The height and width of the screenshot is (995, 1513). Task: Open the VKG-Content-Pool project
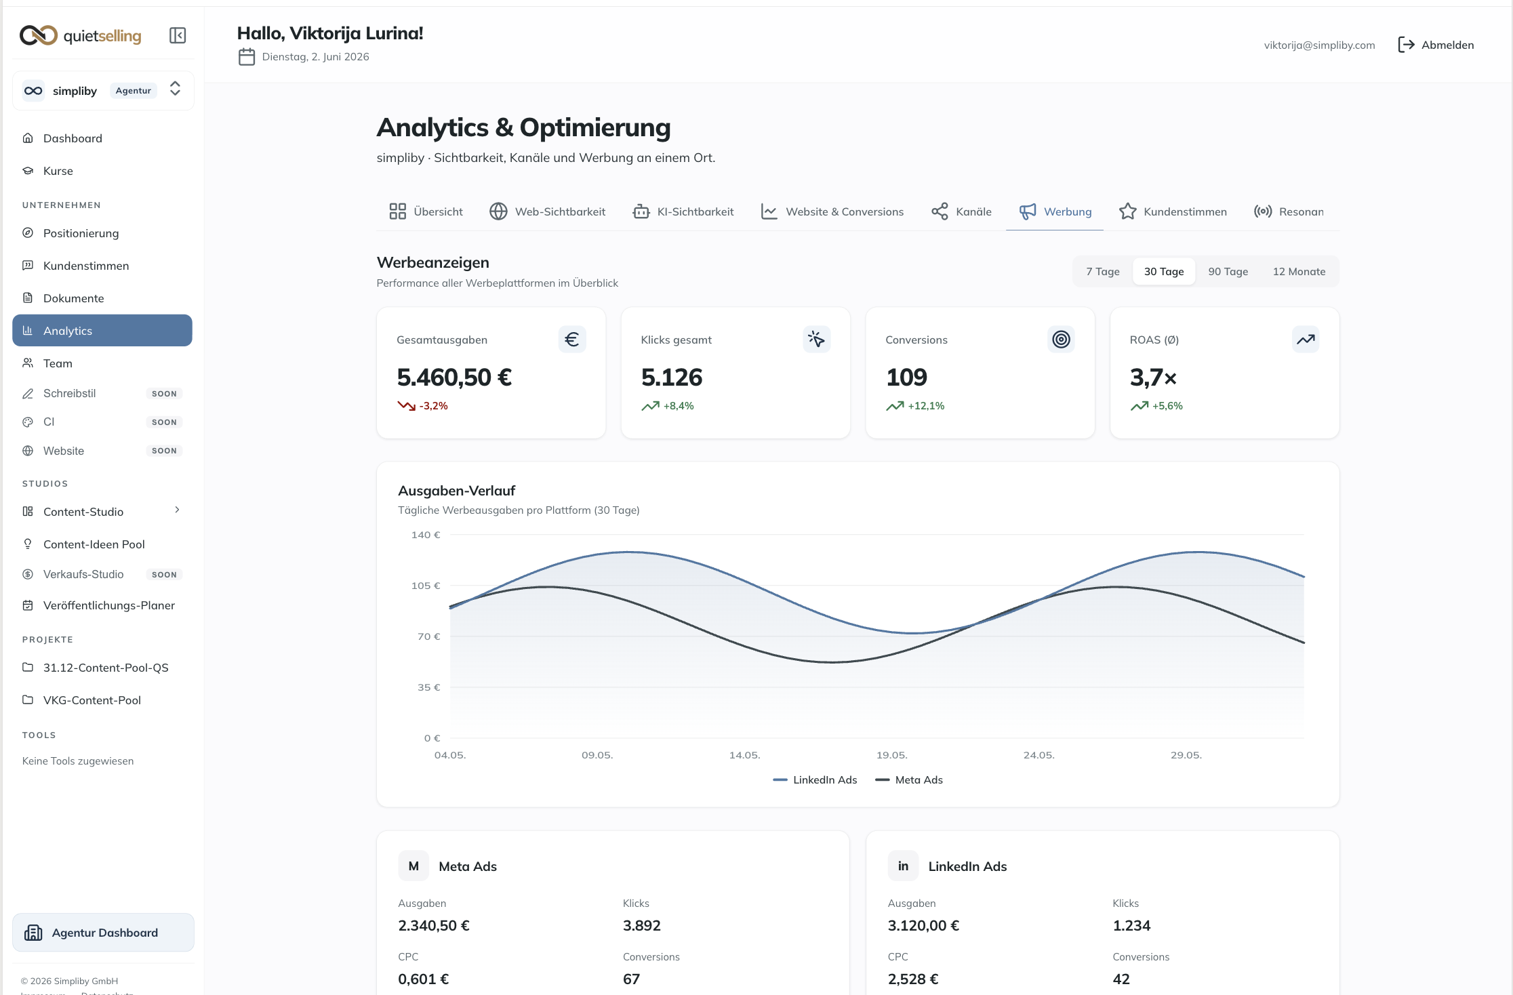pos(102,700)
